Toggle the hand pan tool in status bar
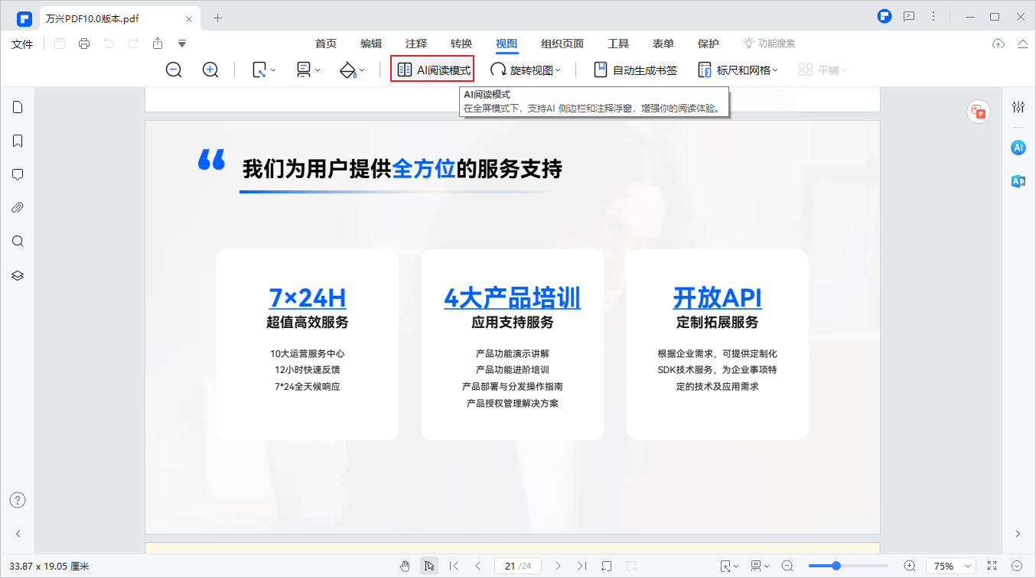1036x578 pixels. point(406,566)
